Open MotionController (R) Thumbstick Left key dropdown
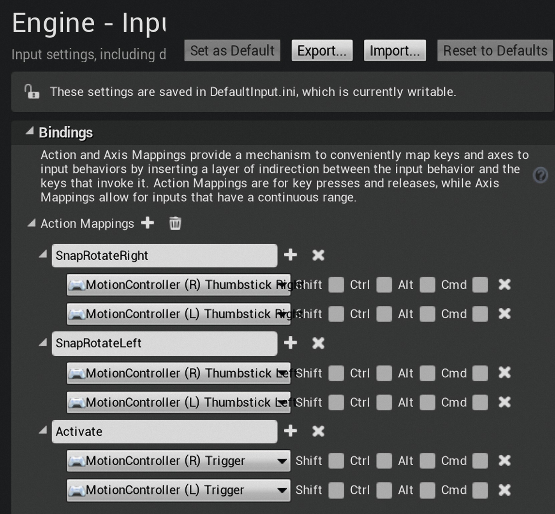The image size is (555, 514). pyautogui.click(x=178, y=373)
